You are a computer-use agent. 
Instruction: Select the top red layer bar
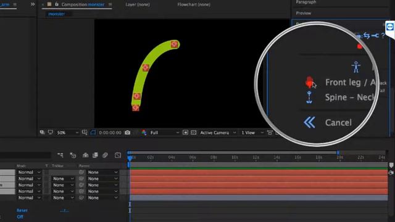pyautogui.click(x=259, y=173)
